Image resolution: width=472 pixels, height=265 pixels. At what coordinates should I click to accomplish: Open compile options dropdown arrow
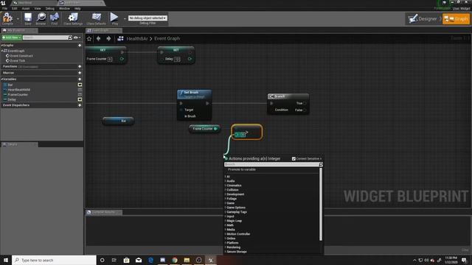(18, 18)
